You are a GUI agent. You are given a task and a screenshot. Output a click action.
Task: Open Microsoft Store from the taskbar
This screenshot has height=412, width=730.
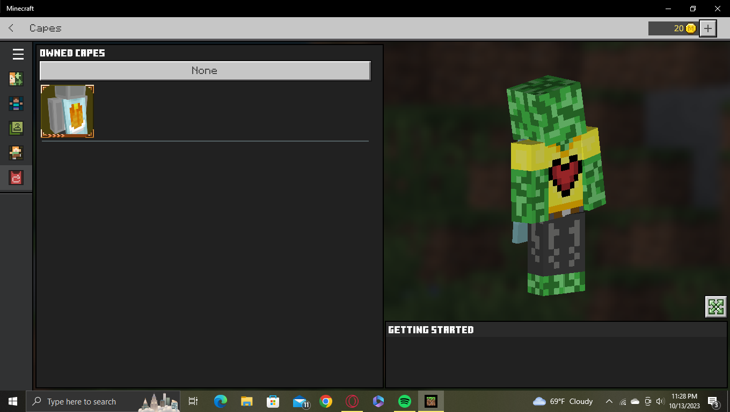[x=273, y=401]
